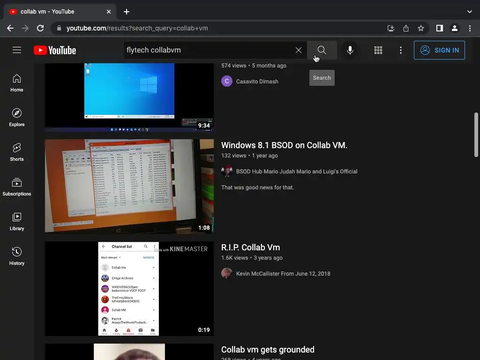
Task: Click the browser back arrow
Action: click(x=10, y=28)
